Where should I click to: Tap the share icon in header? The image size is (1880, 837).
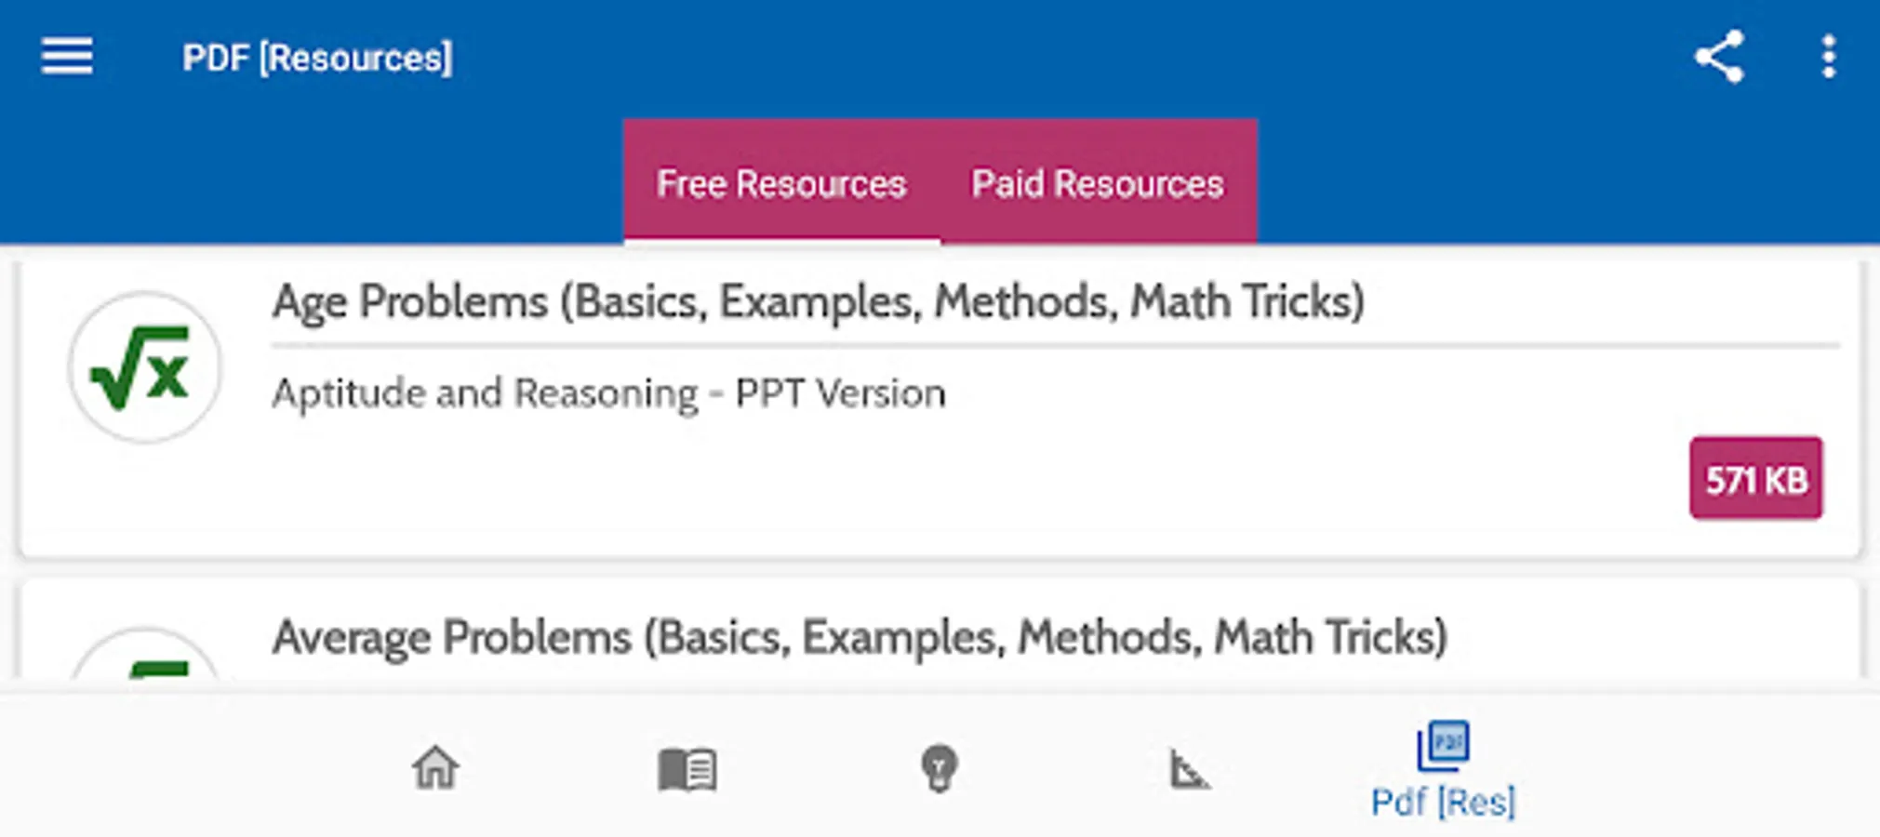click(x=1719, y=57)
